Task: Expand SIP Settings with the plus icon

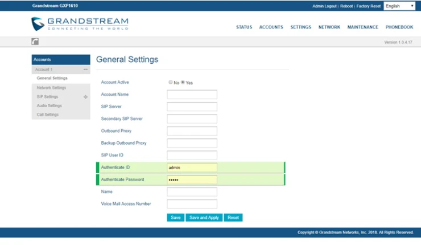Action: pos(85,97)
